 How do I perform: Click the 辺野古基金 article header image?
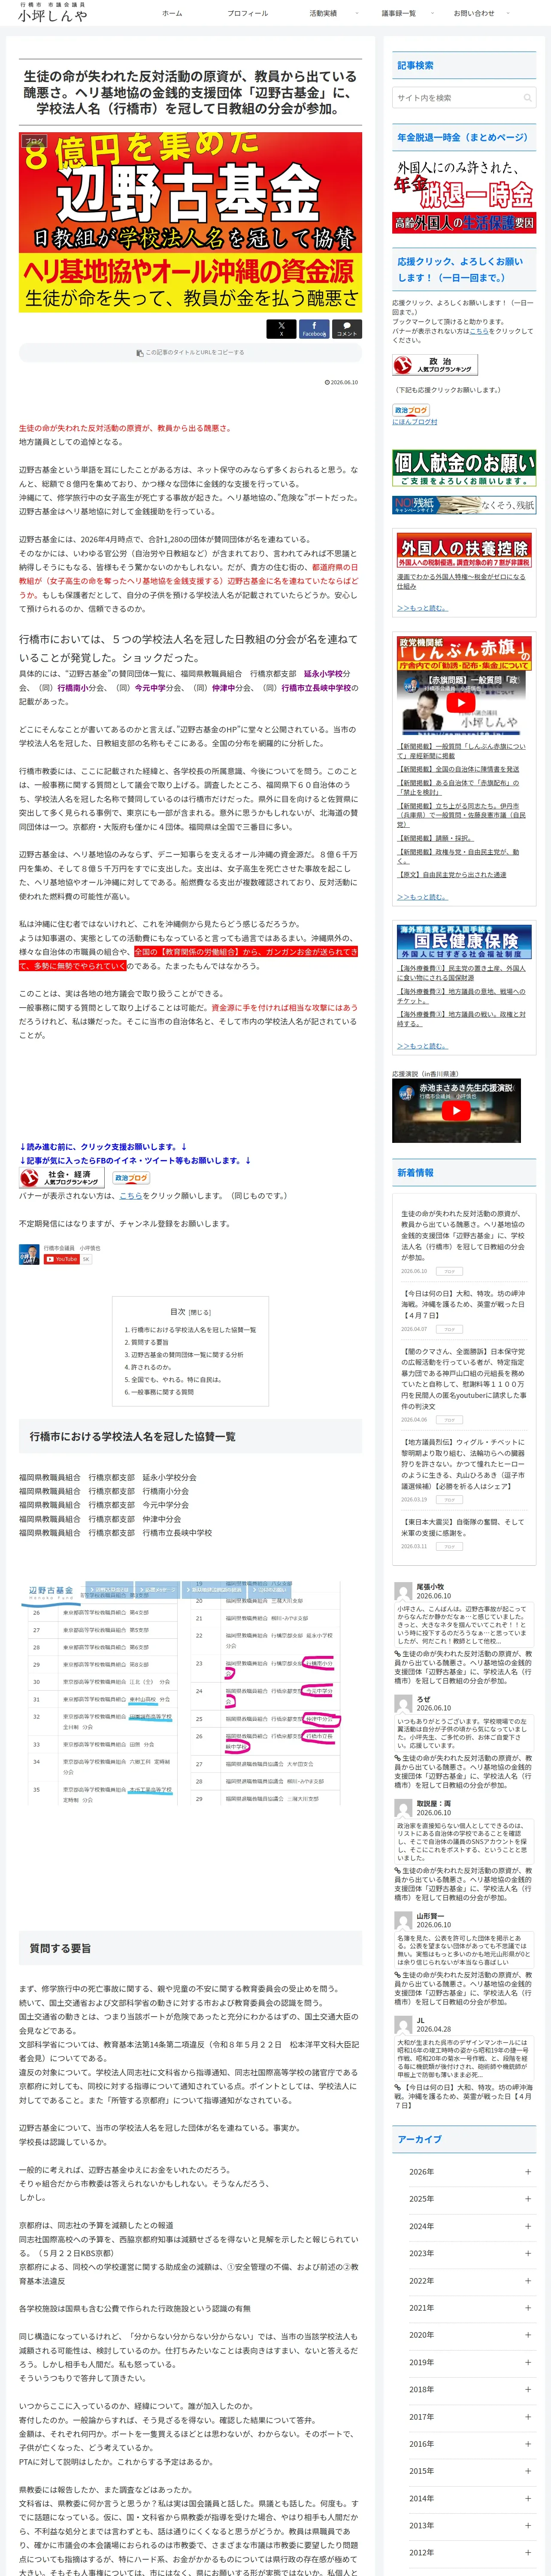click(x=190, y=222)
